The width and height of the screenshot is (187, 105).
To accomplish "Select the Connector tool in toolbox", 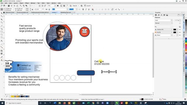I will [x=1, y=47].
